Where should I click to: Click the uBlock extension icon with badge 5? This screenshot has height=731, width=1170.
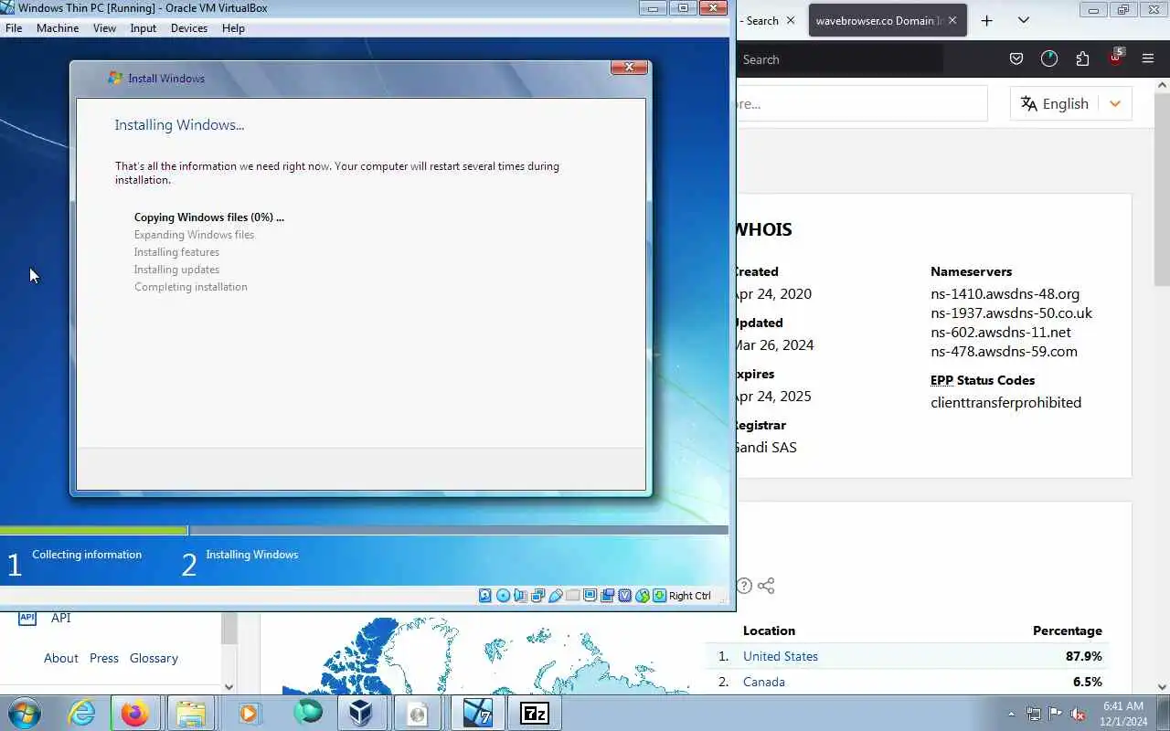coord(1115,58)
